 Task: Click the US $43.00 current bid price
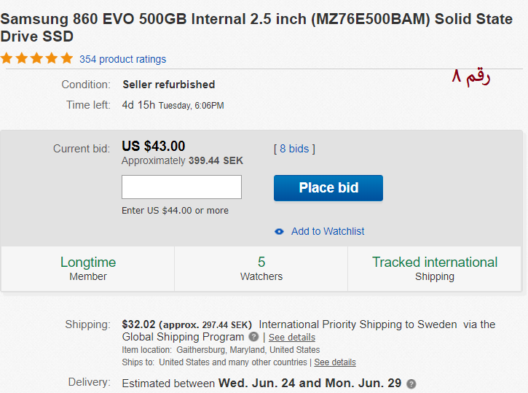coord(154,147)
